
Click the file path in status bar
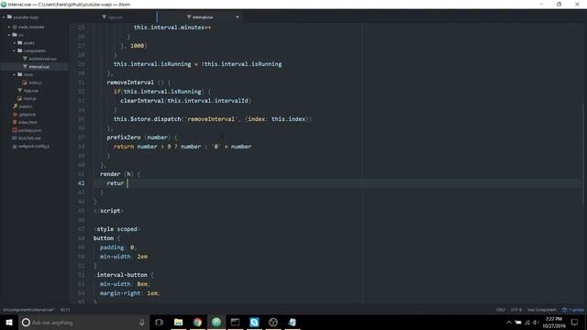tap(28, 310)
